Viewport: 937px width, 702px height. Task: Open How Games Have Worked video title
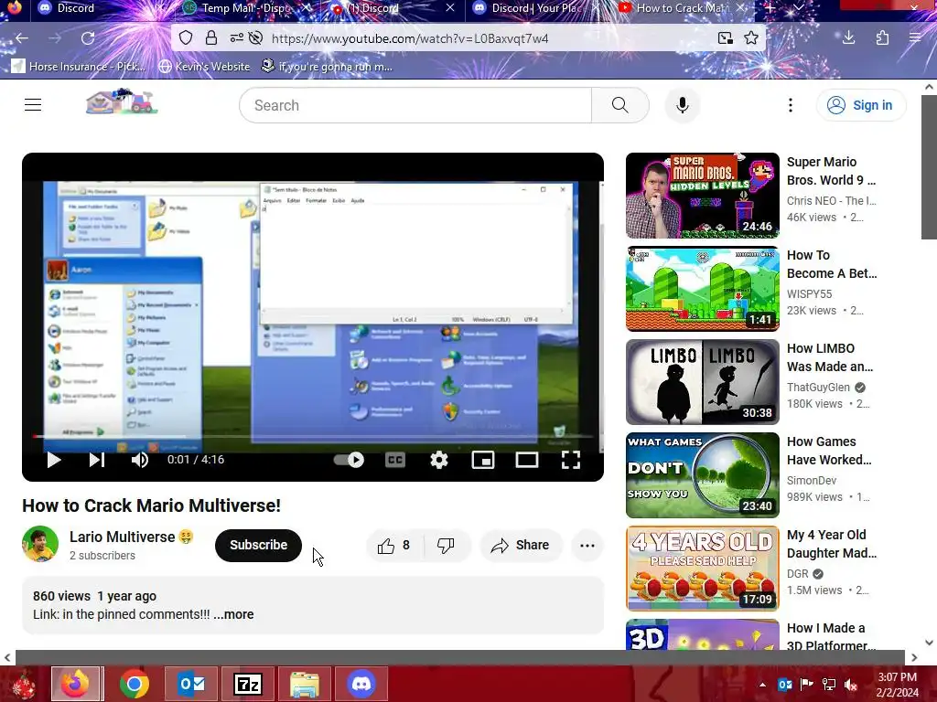coord(829,451)
